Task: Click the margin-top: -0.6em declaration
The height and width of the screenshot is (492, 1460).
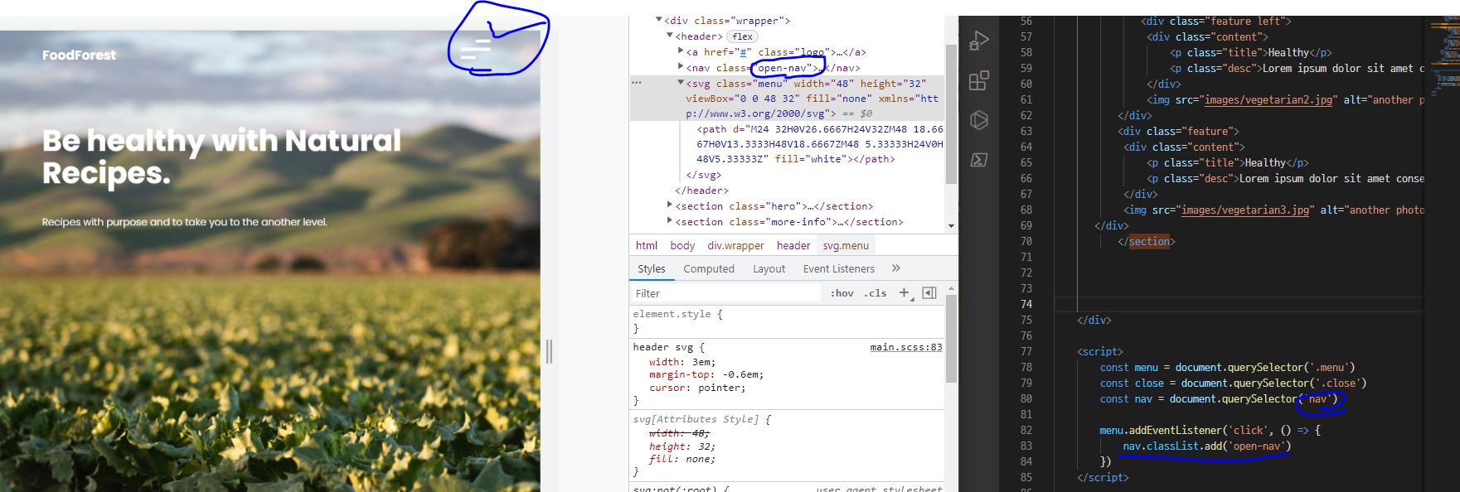Action: pos(706,374)
